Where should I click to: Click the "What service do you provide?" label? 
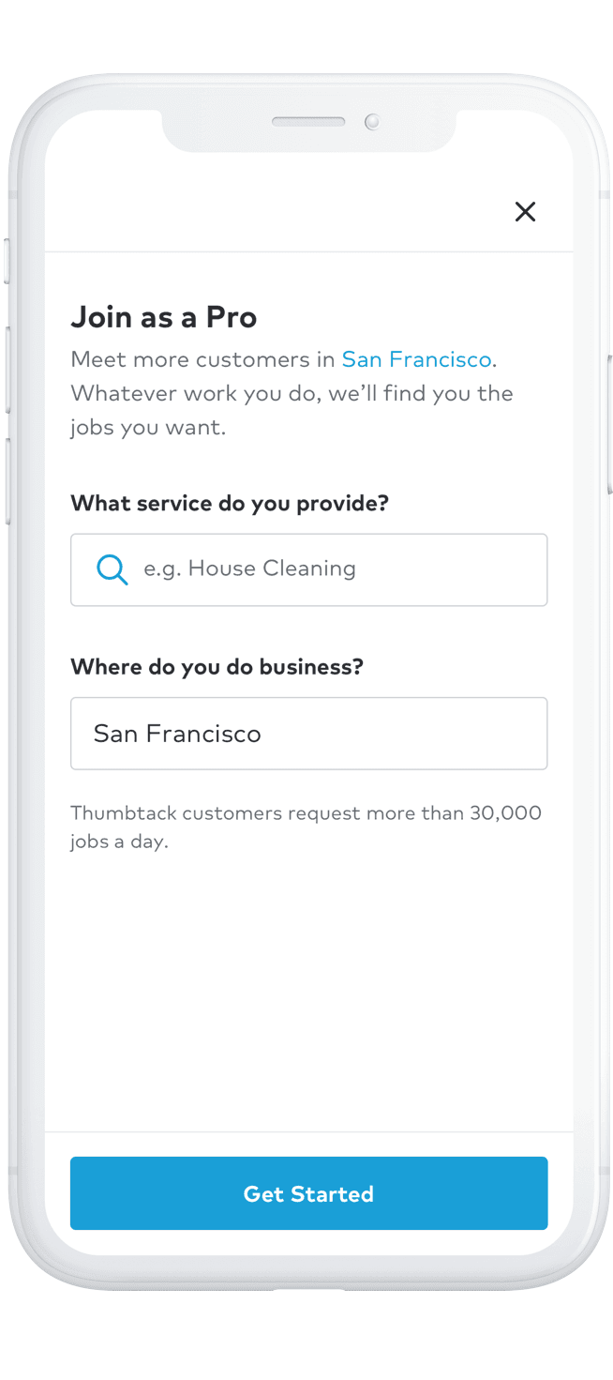click(x=230, y=504)
